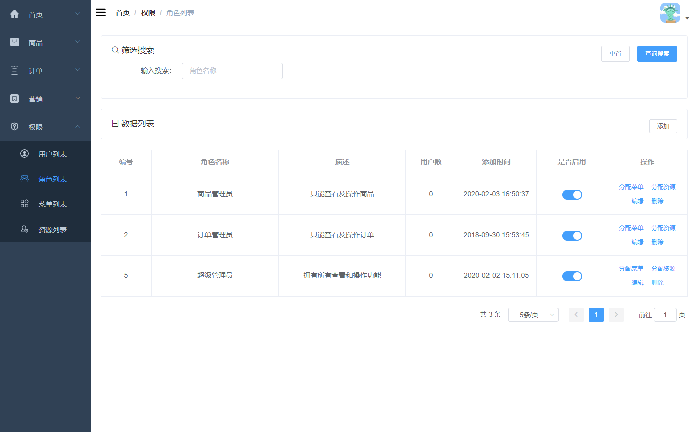Click the 用户列表 user icon
698x432 pixels.
(24, 154)
